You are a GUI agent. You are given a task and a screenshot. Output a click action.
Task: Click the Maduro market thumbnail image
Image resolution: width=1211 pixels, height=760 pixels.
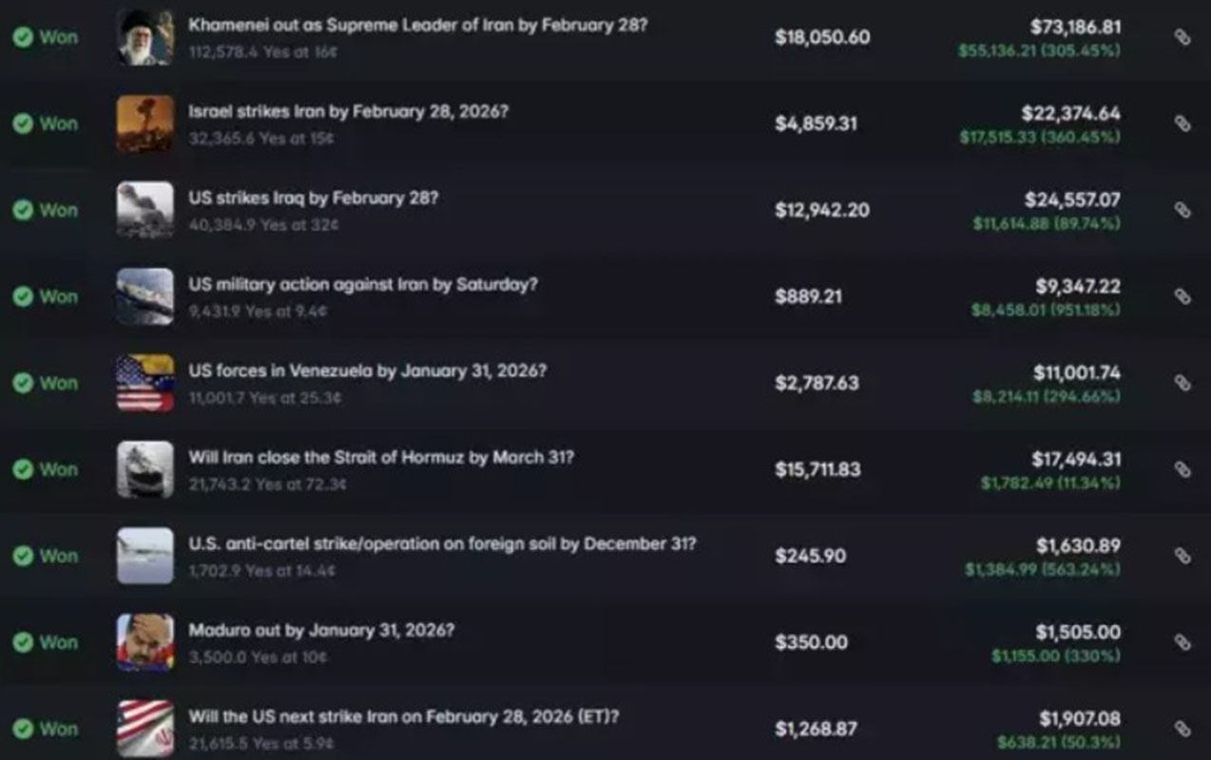tap(145, 642)
